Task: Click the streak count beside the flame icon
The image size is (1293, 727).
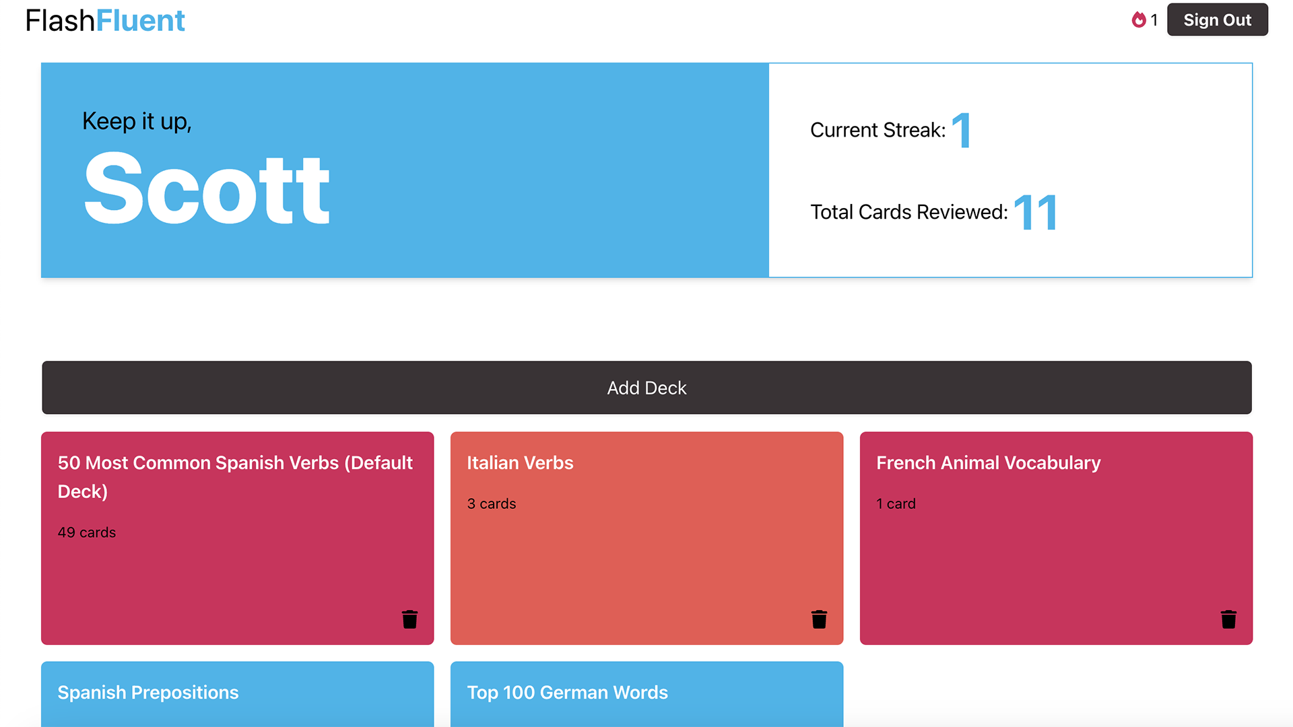Action: pyautogui.click(x=1154, y=20)
